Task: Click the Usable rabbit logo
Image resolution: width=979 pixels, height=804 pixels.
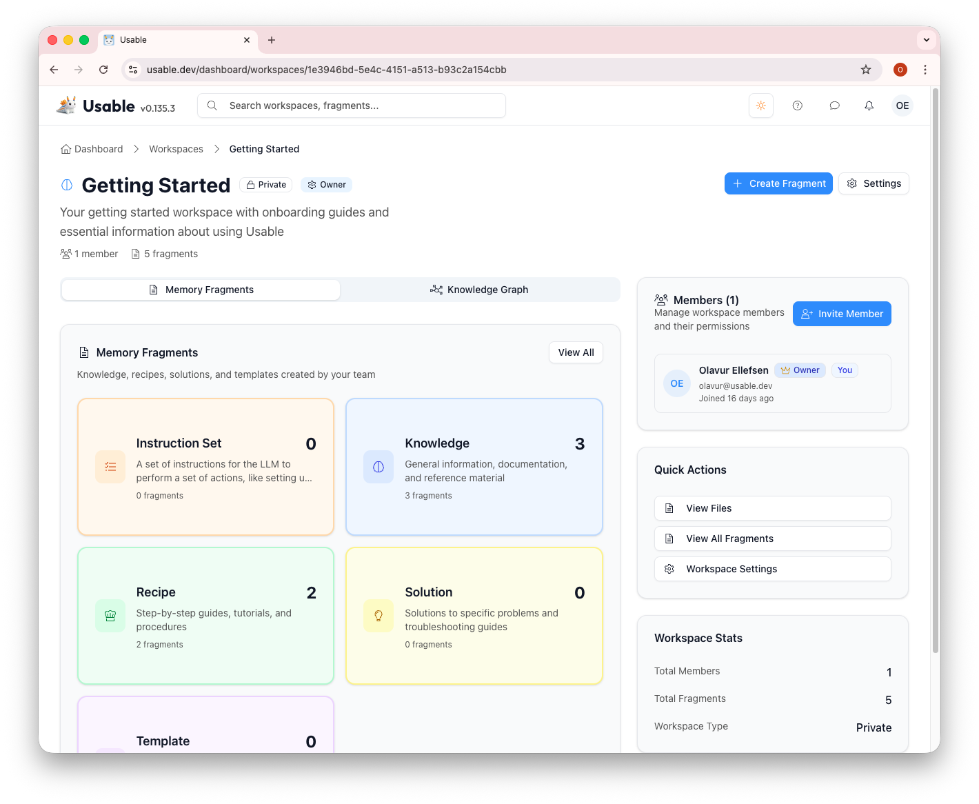Action: 65,104
